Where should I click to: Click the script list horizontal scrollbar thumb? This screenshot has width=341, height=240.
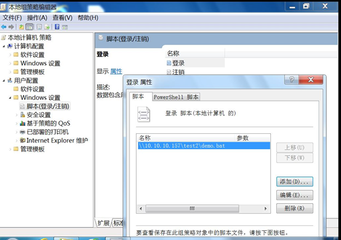point(192,209)
